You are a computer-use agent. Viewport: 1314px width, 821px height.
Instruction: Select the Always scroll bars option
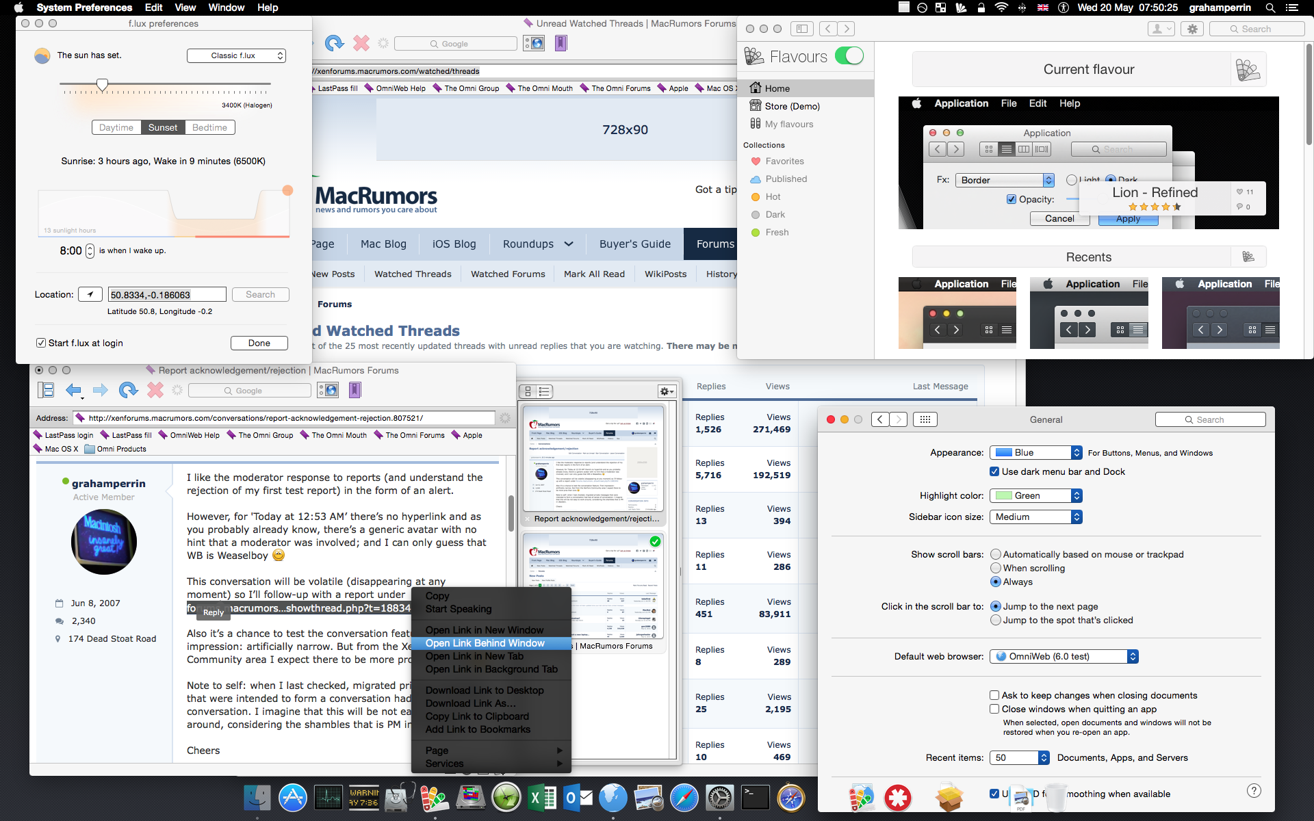[996, 582]
